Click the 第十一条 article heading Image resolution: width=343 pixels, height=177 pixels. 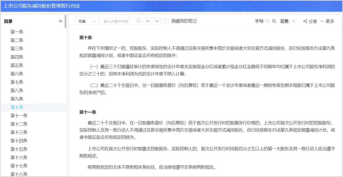click(88, 112)
